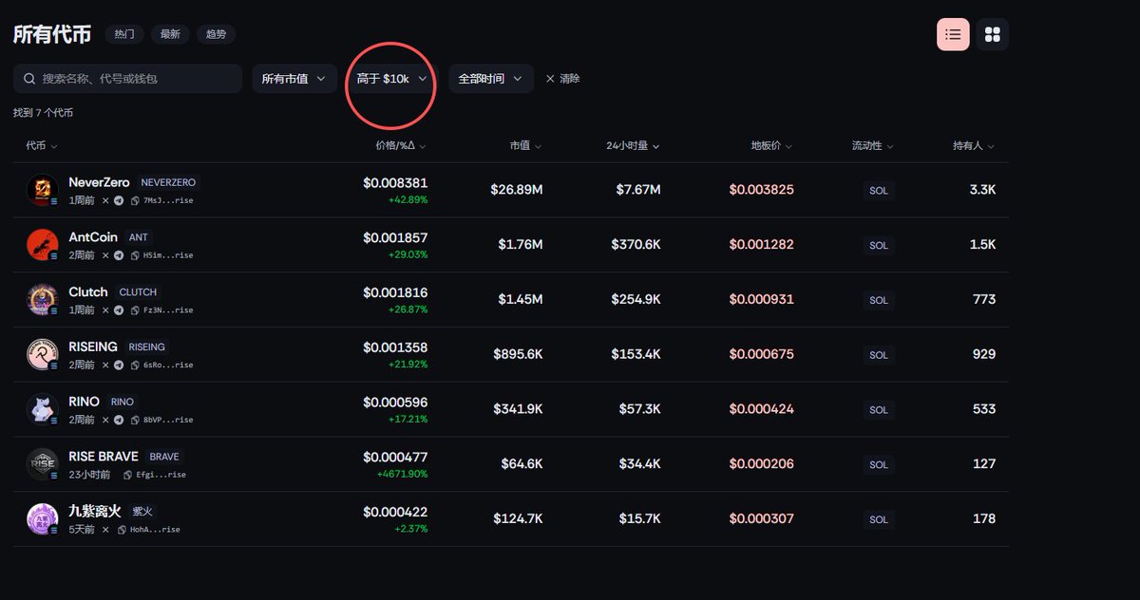Click RISEING holders count 929
1140x600 pixels.
tap(984, 354)
